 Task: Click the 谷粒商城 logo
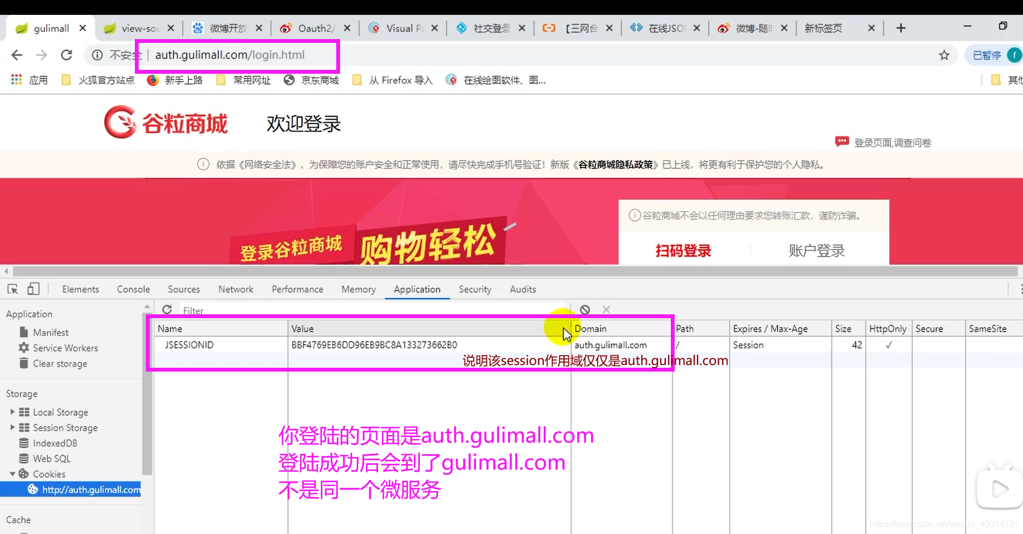[166, 122]
